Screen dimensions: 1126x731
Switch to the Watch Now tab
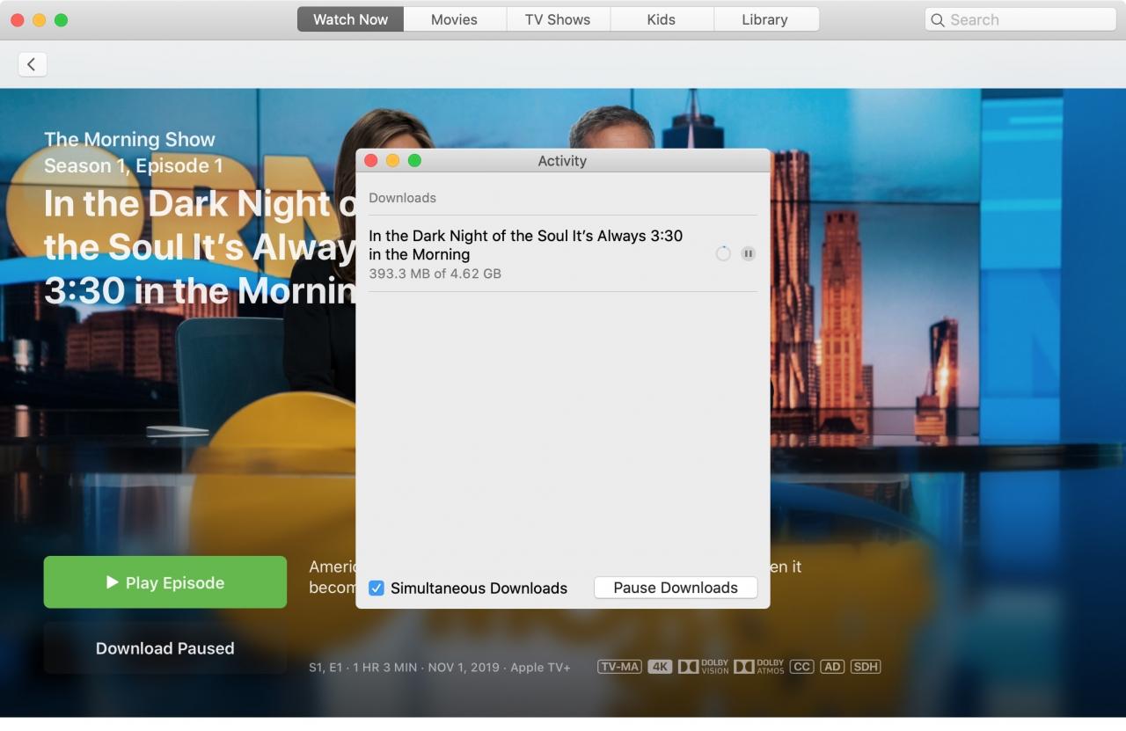pyautogui.click(x=350, y=19)
